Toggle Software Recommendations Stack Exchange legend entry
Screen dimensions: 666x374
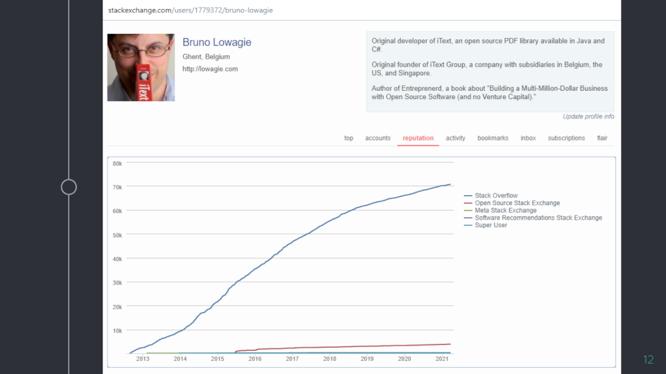point(533,217)
